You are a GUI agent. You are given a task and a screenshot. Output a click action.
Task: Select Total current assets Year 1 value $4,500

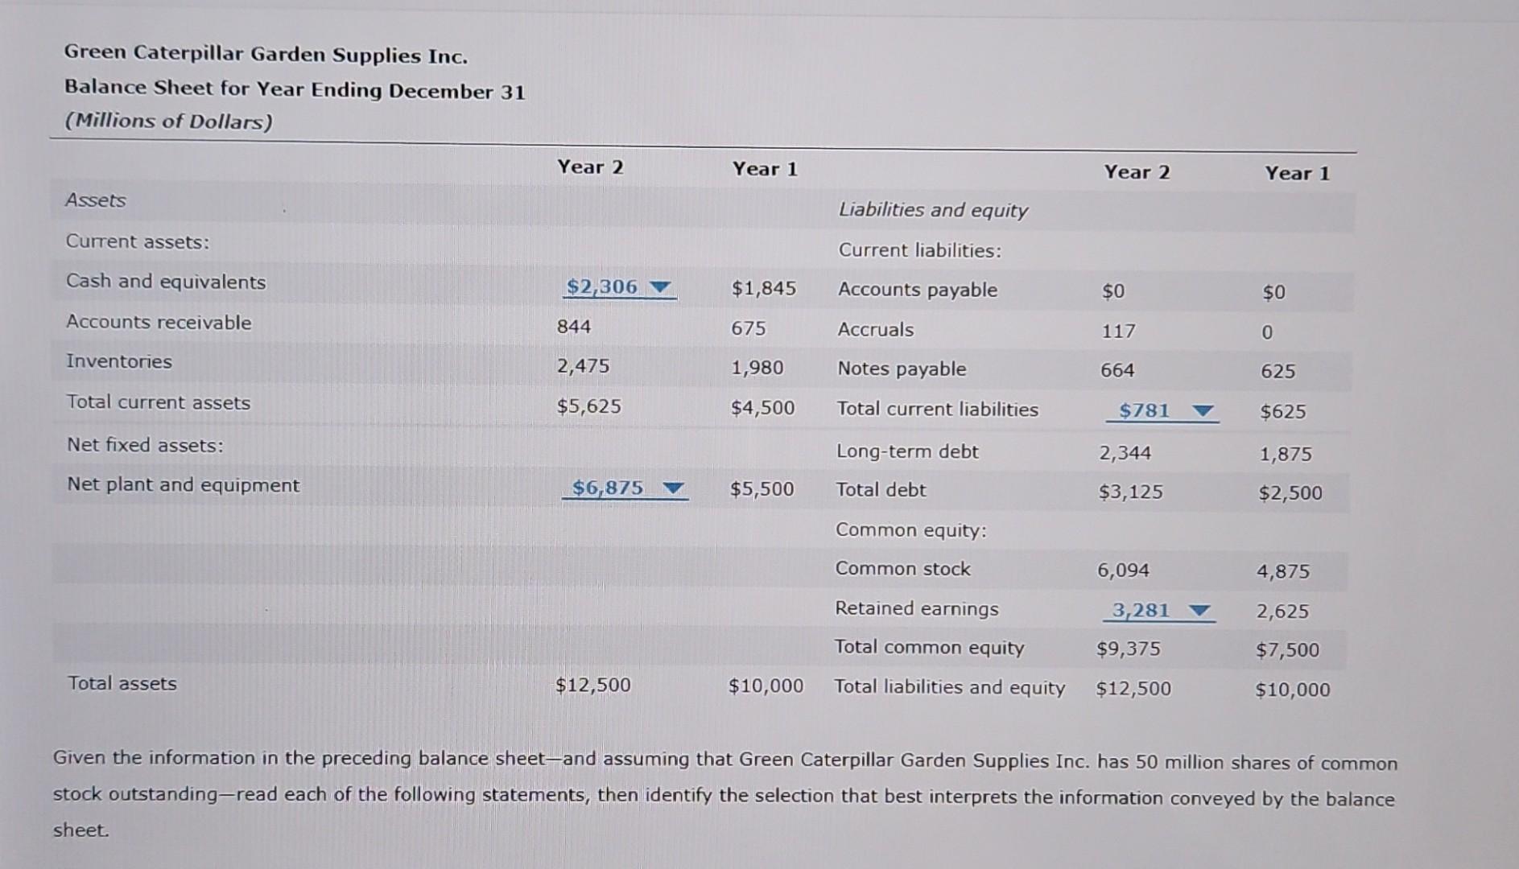[762, 408]
